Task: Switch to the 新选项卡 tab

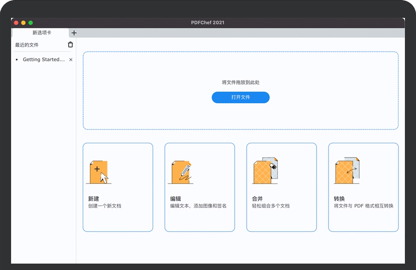Action: pyautogui.click(x=41, y=33)
